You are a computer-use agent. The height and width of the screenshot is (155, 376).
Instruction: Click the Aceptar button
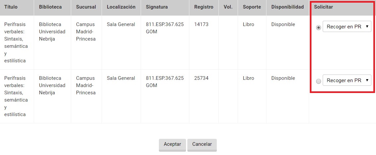pyautogui.click(x=172, y=144)
